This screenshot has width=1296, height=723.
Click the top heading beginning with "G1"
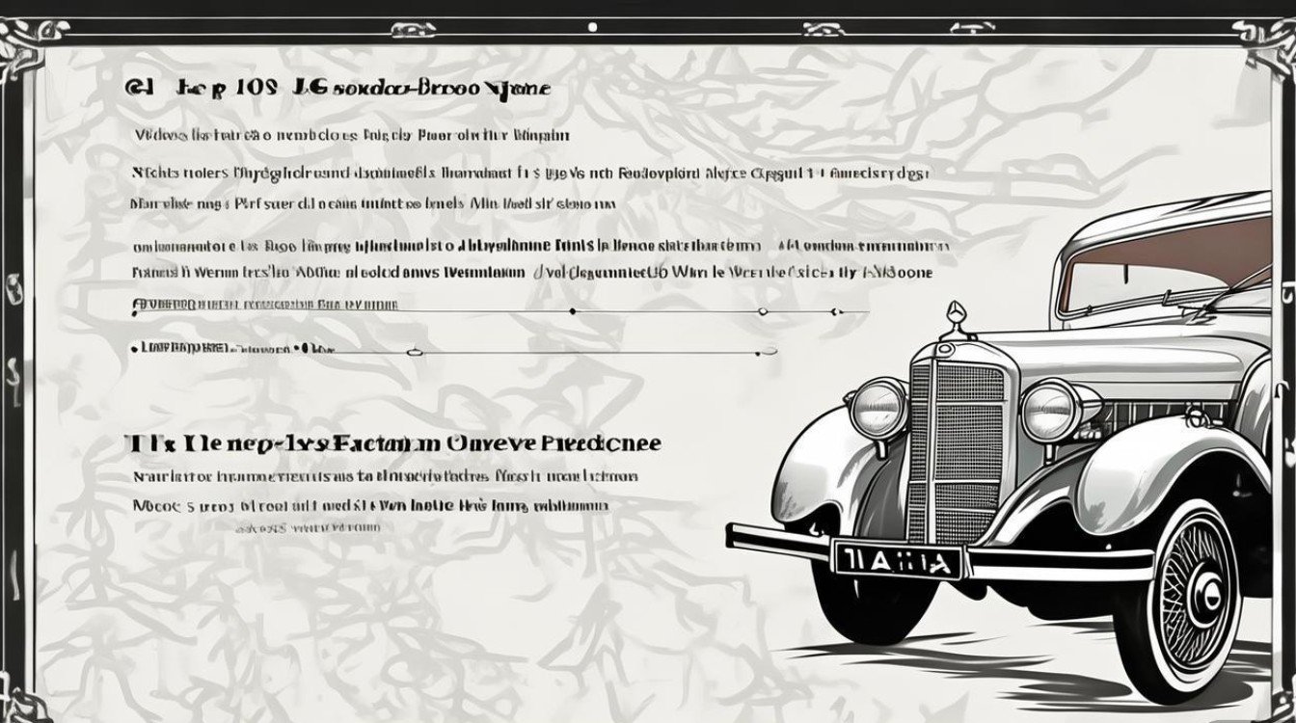pos(337,89)
